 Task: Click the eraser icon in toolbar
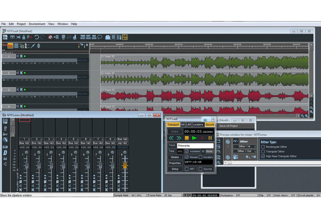click(x=50, y=37)
